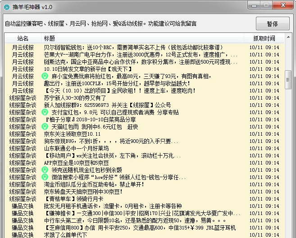Image resolution: width=296 pixels, height=238 pixels.
Task: Click location icon beside 领克送随机现金红包
Action: 45,170
